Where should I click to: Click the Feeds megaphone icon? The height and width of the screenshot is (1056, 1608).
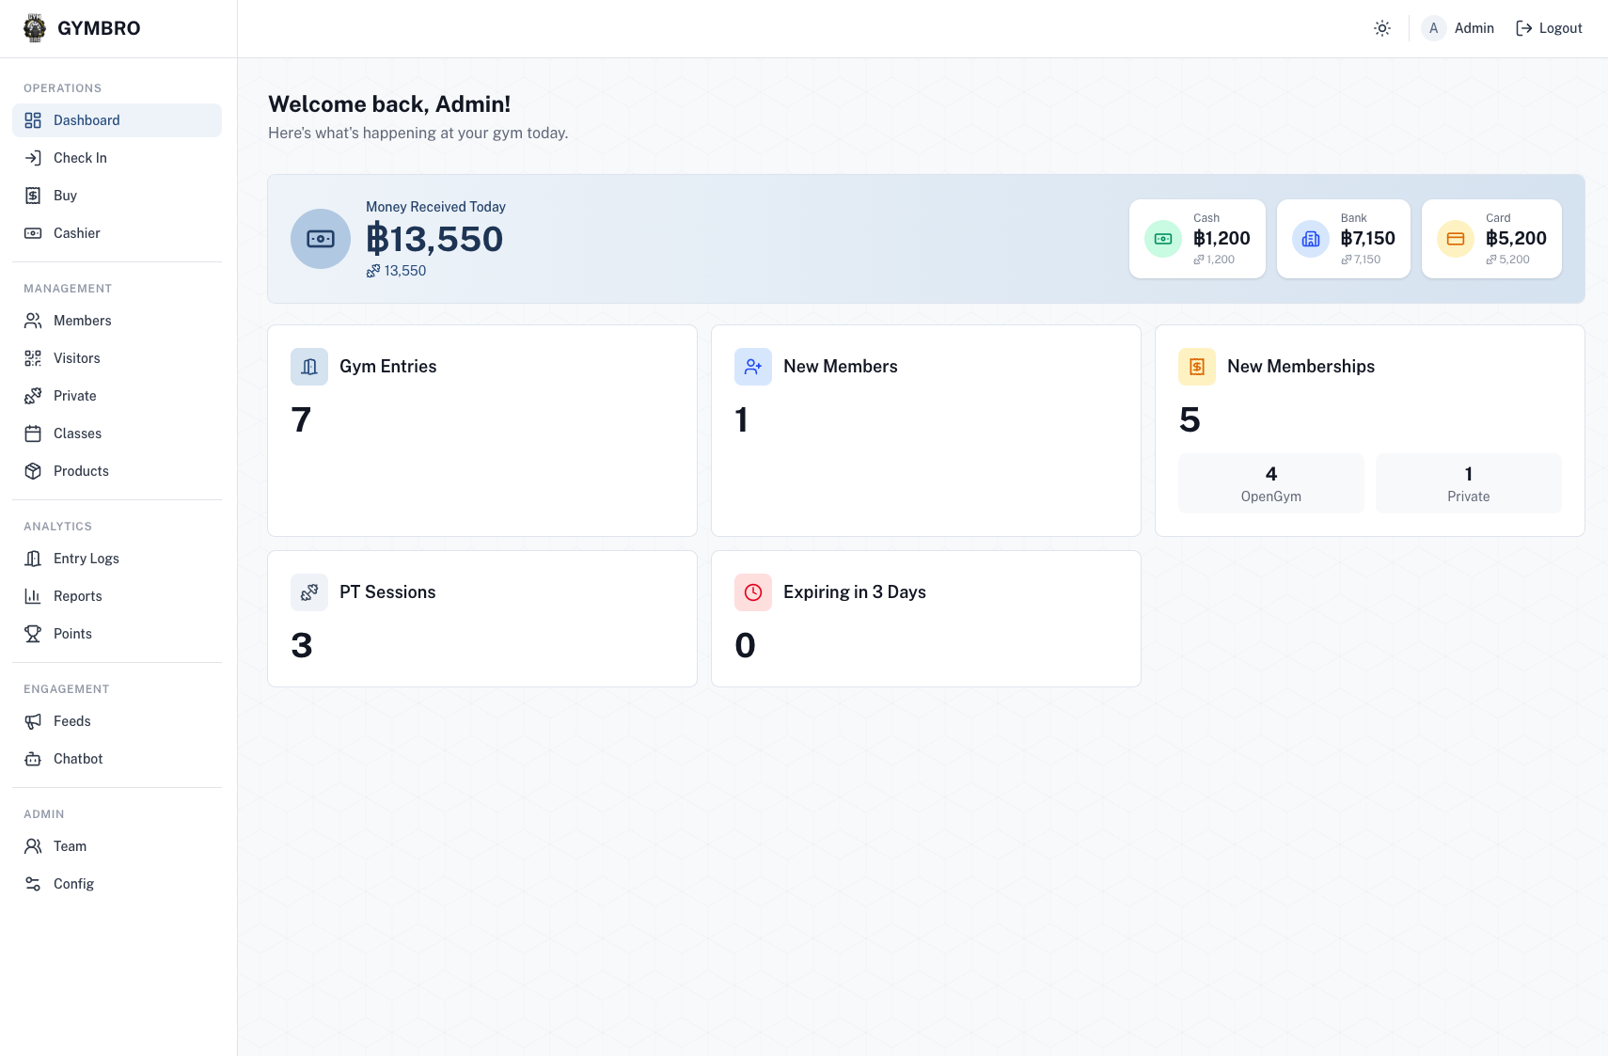click(x=33, y=721)
